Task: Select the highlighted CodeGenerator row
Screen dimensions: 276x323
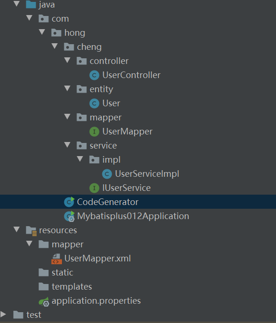Action: [x=138, y=202]
